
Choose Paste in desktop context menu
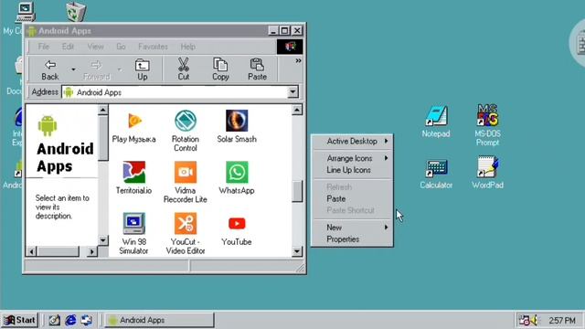pyautogui.click(x=352, y=198)
